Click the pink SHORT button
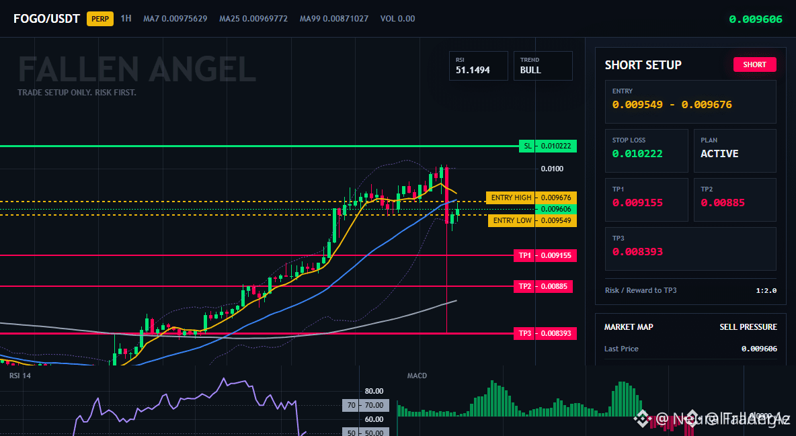Screen dimensions: 796x436 754,64
